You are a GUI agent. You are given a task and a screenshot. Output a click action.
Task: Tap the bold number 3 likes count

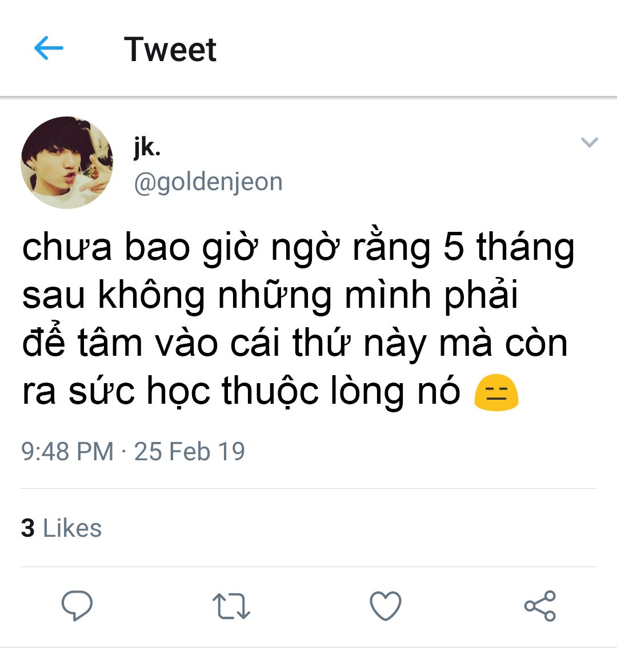coord(28,528)
